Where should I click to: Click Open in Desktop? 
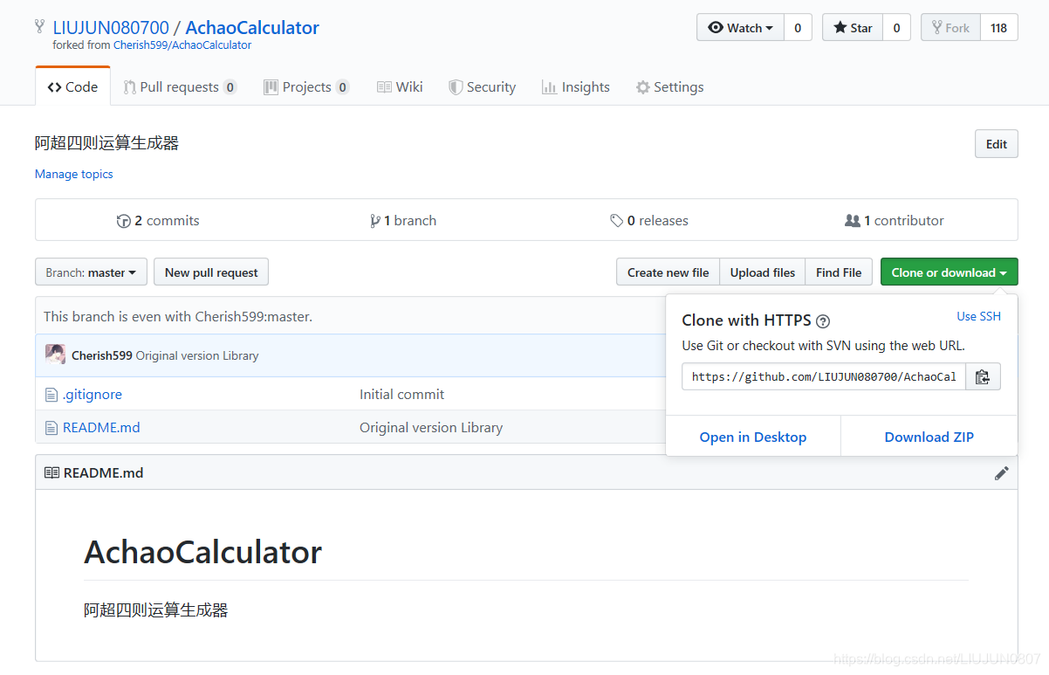point(753,437)
